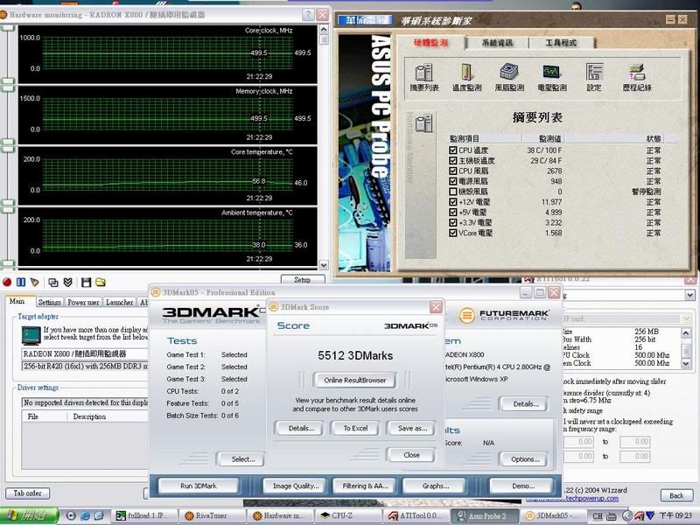Viewport: 700px width, 525px height.
Task: Click Online ResultBrowser button in 3DMark Score
Action: 355,381
